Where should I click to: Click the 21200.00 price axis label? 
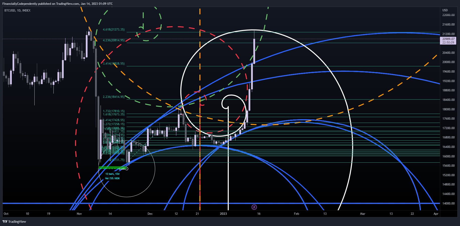pos(448,34)
